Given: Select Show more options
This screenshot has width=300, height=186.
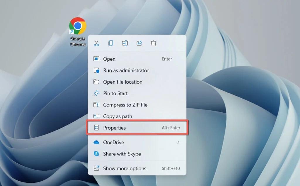Looking at the screenshot, I should (137, 168).
